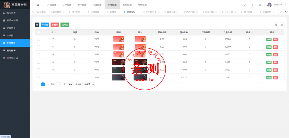Screen dimensions: 289x138
Task: Click the 确定 pagination confirm button
Action: click(70, 84)
